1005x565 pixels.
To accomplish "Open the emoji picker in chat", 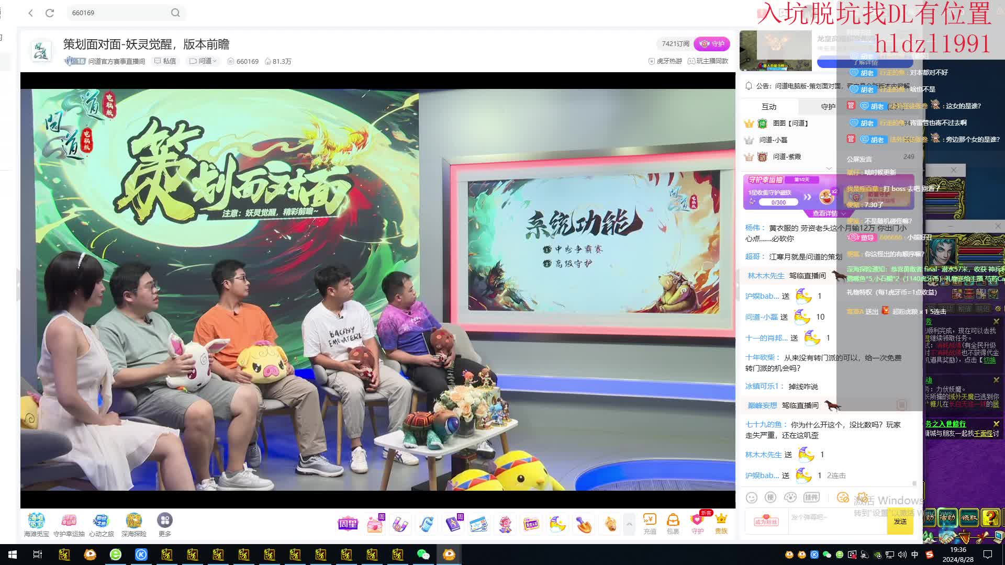I will (752, 498).
